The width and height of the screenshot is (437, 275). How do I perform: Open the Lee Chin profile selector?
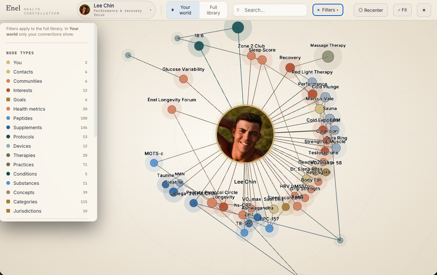116,10
